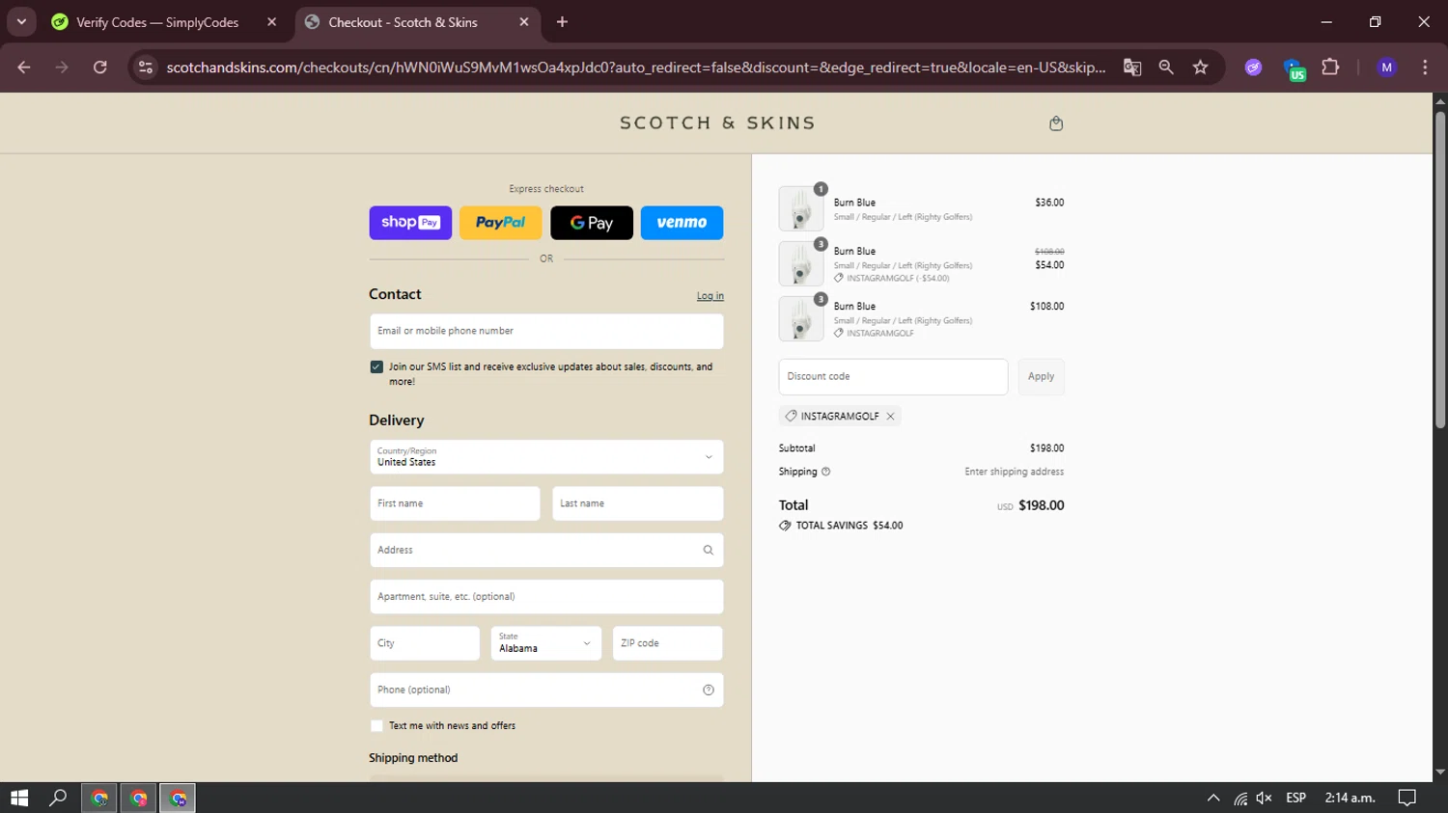View site information icon in address bar

(146, 68)
